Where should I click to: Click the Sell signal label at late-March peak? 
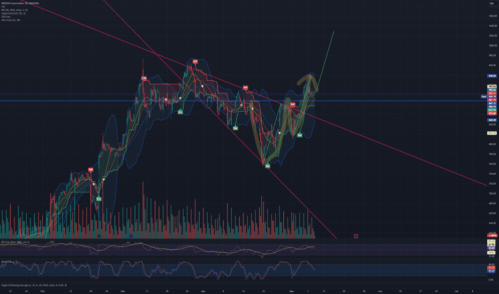pos(195,61)
